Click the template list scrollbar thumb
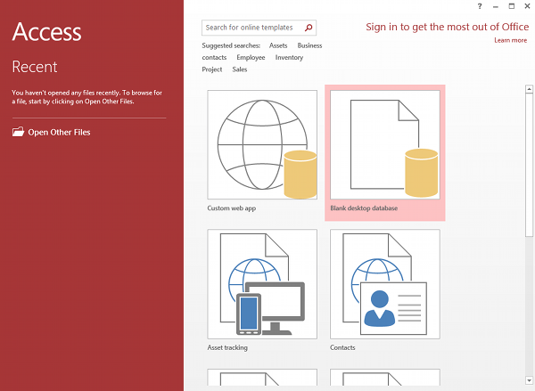This screenshot has width=535, height=391. (529, 165)
